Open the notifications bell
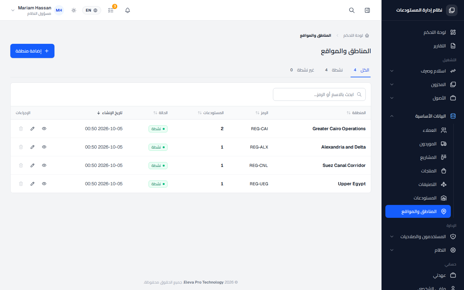Screen dimensions: 464x290 [x=128, y=10]
